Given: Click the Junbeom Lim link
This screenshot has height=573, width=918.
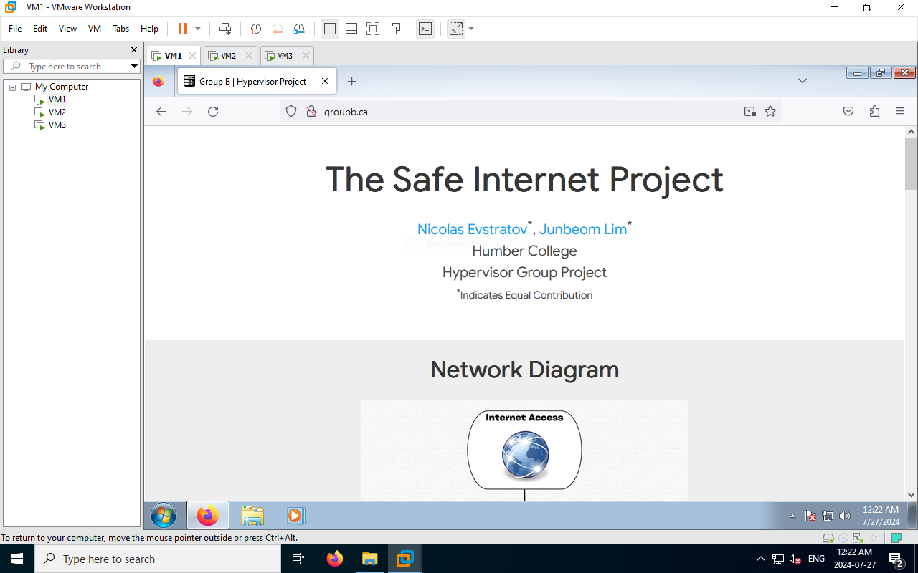Looking at the screenshot, I should click(x=583, y=229).
